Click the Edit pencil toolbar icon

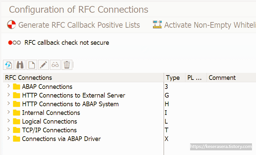coord(44,65)
